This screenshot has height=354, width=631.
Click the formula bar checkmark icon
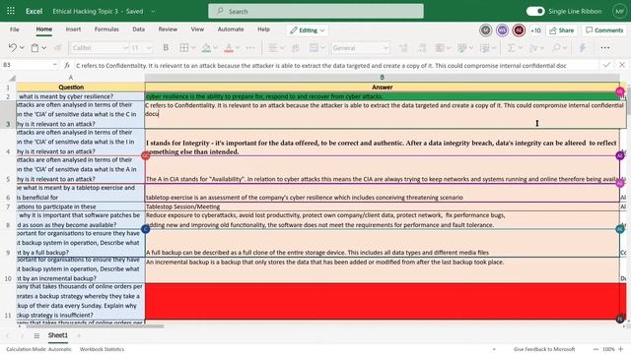coord(606,65)
